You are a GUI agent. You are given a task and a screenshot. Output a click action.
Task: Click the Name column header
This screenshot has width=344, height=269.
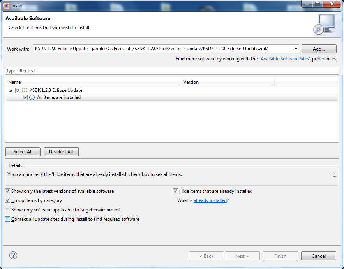[93, 82]
